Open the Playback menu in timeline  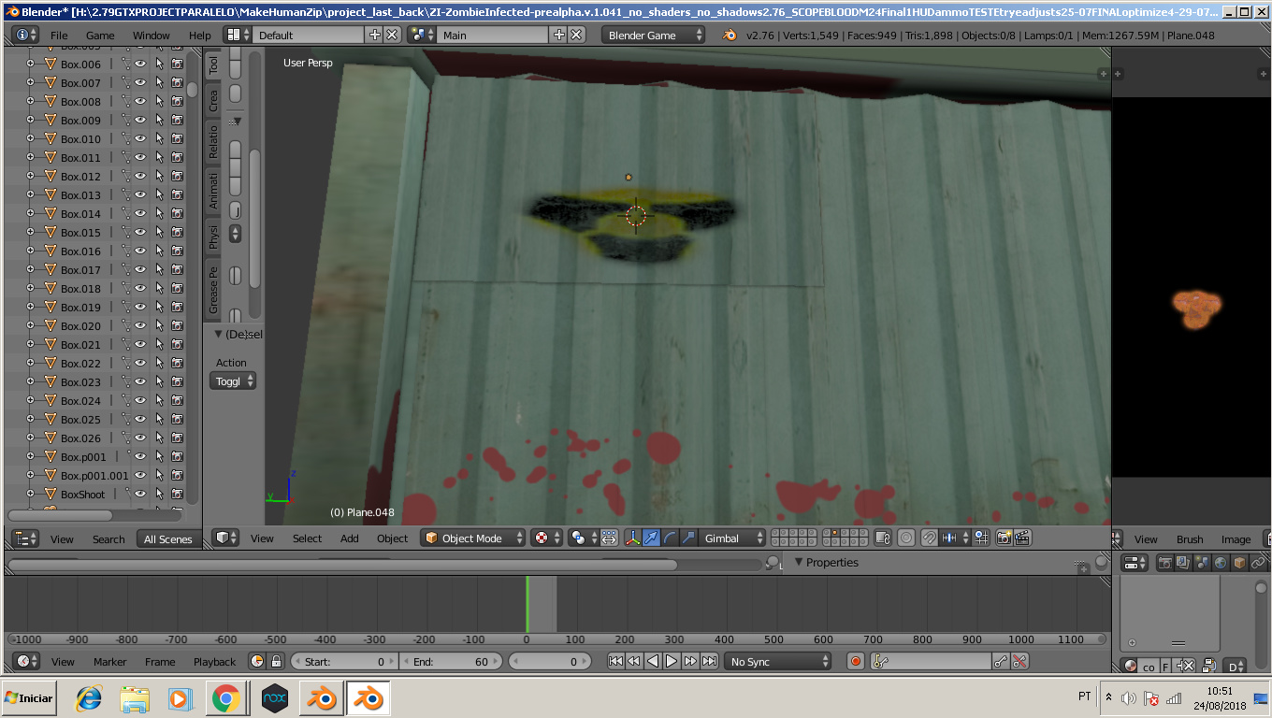point(214,662)
